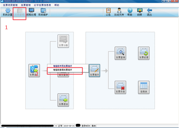The image size is (179, 128).
Task: Click the 发票填开 pencil icon
Action: coord(94,71)
